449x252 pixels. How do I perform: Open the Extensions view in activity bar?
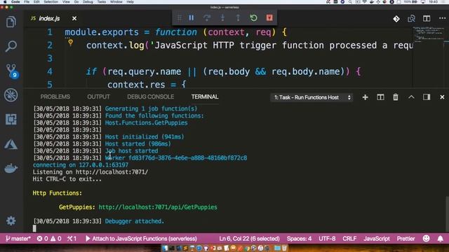[x=11, y=119]
